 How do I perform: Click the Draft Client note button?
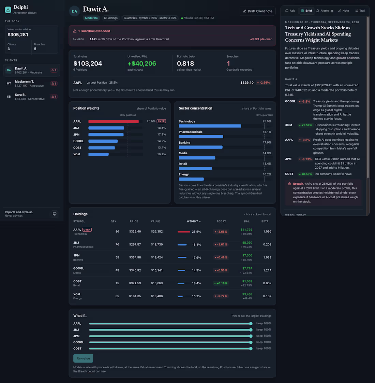tap(258, 11)
